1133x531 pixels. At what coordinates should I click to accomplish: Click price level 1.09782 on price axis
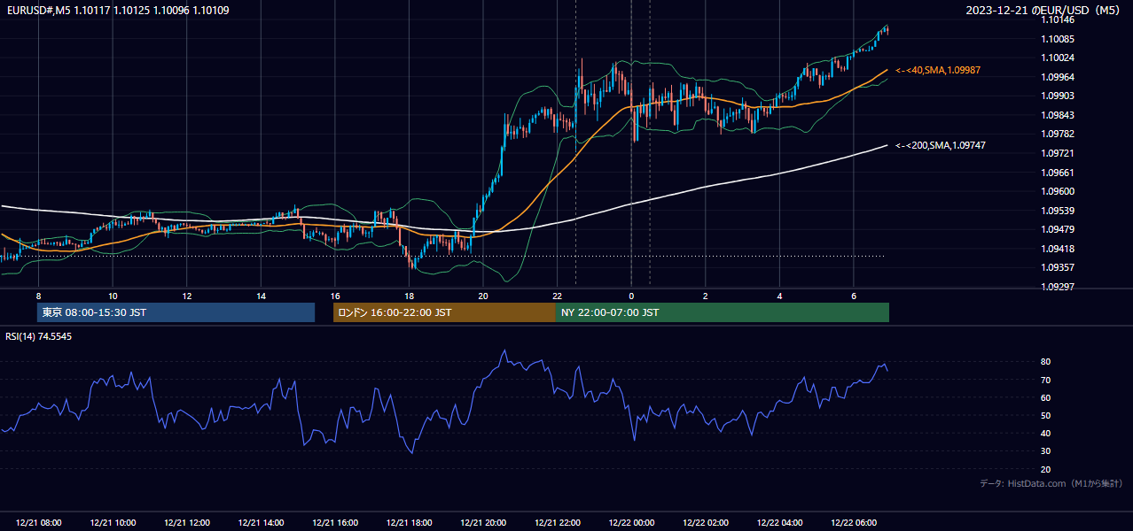coord(1057,134)
